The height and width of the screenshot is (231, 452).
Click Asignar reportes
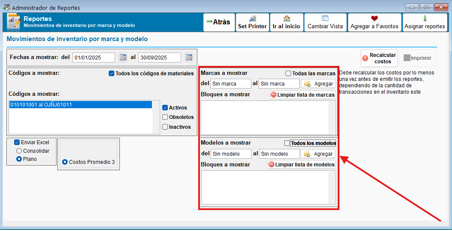tap(425, 22)
